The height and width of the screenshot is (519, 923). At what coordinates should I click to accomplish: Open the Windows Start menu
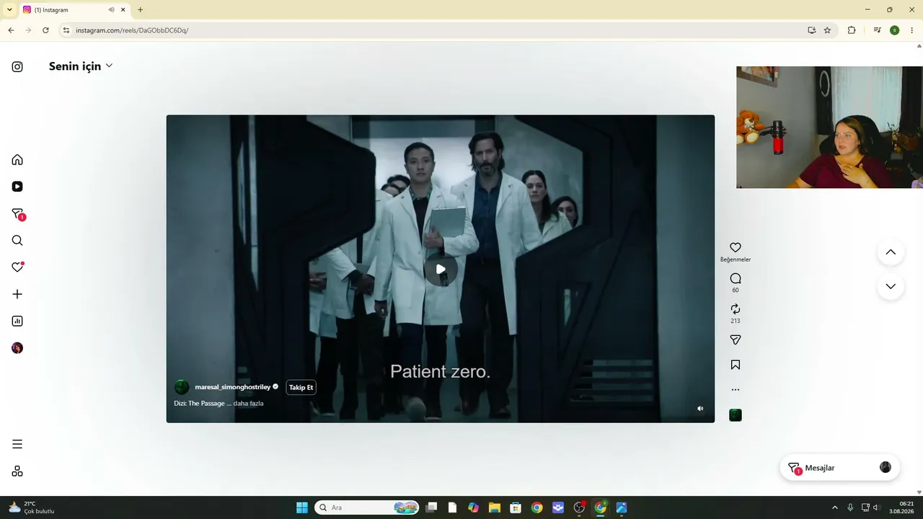pyautogui.click(x=302, y=507)
